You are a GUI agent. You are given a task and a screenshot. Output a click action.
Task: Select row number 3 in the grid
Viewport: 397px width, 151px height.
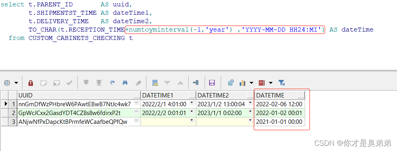coord(13,122)
